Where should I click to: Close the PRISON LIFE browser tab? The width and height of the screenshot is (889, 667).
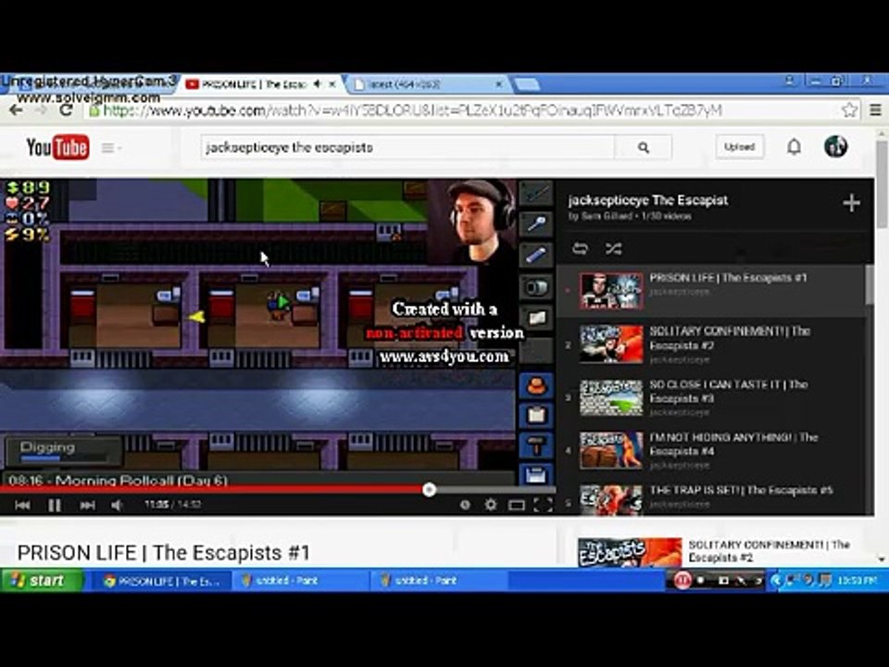pos(332,84)
